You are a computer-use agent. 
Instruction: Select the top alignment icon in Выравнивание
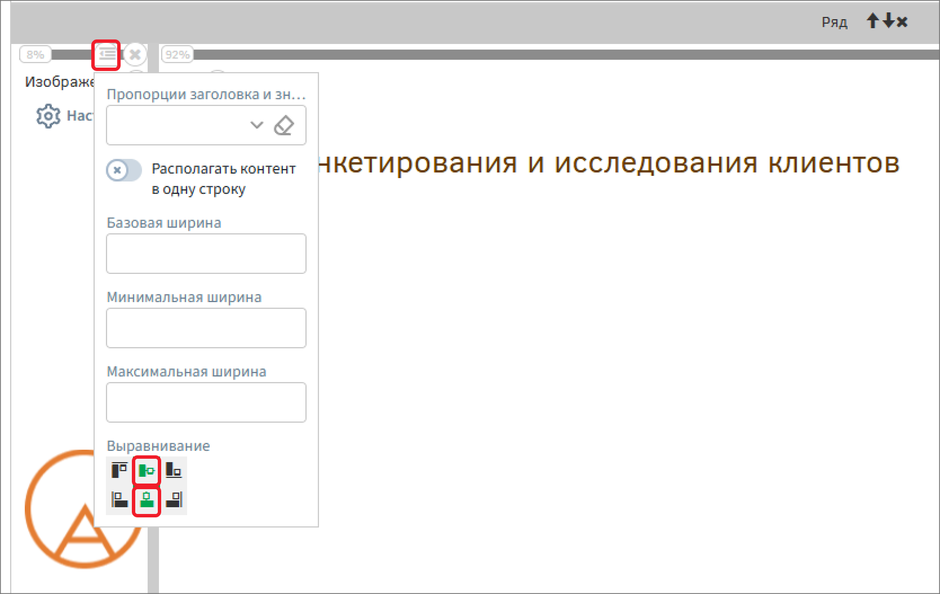(x=118, y=469)
